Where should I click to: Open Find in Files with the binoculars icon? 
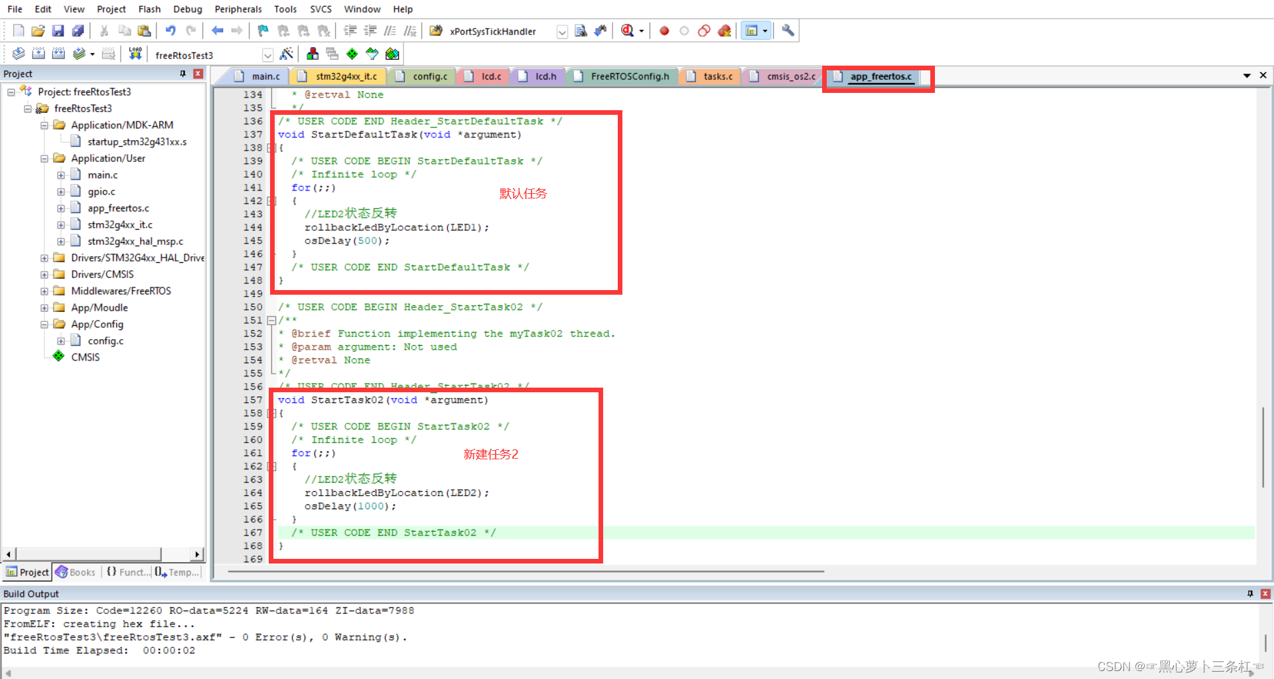click(x=601, y=31)
